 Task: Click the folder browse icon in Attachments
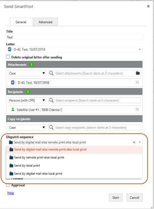pos(138,73)
